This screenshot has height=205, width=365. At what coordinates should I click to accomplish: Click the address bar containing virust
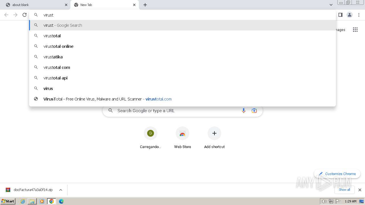(182, 15)
